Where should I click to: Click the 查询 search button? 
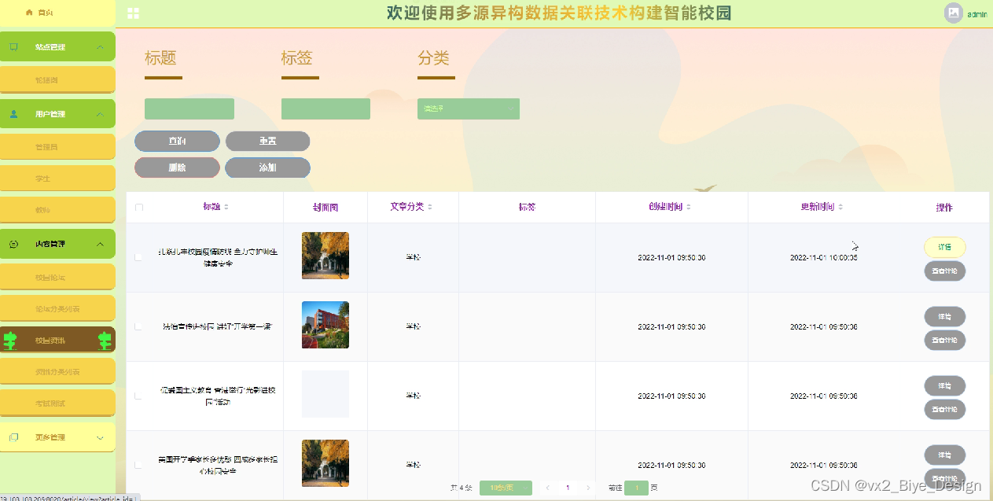point(177,141)
